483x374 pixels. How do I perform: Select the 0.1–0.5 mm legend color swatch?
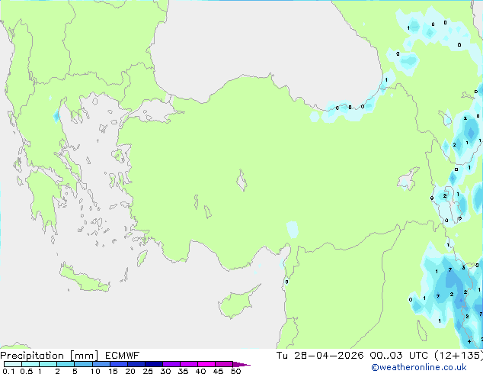[13, 364]
